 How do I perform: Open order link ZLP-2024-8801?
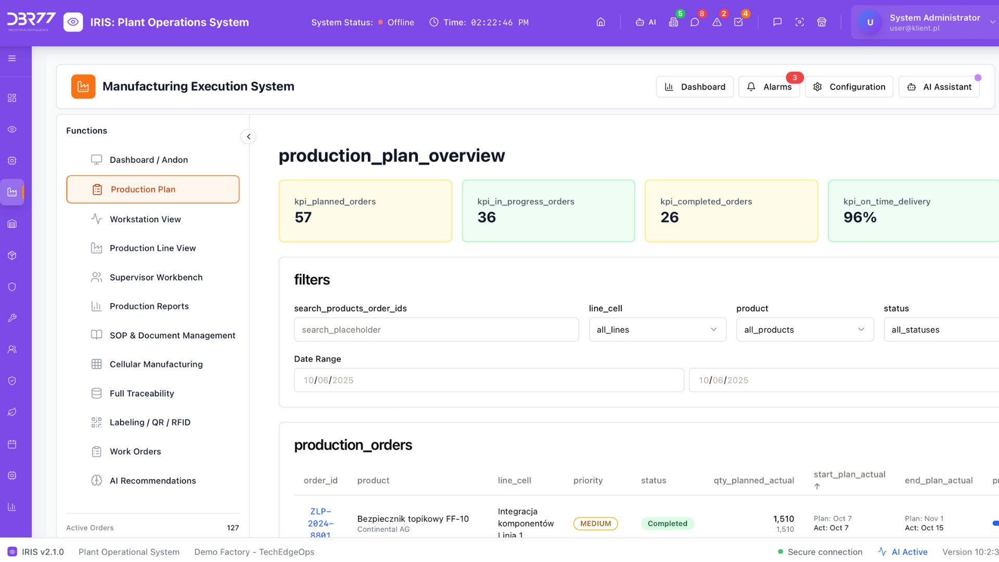[321, 523]
